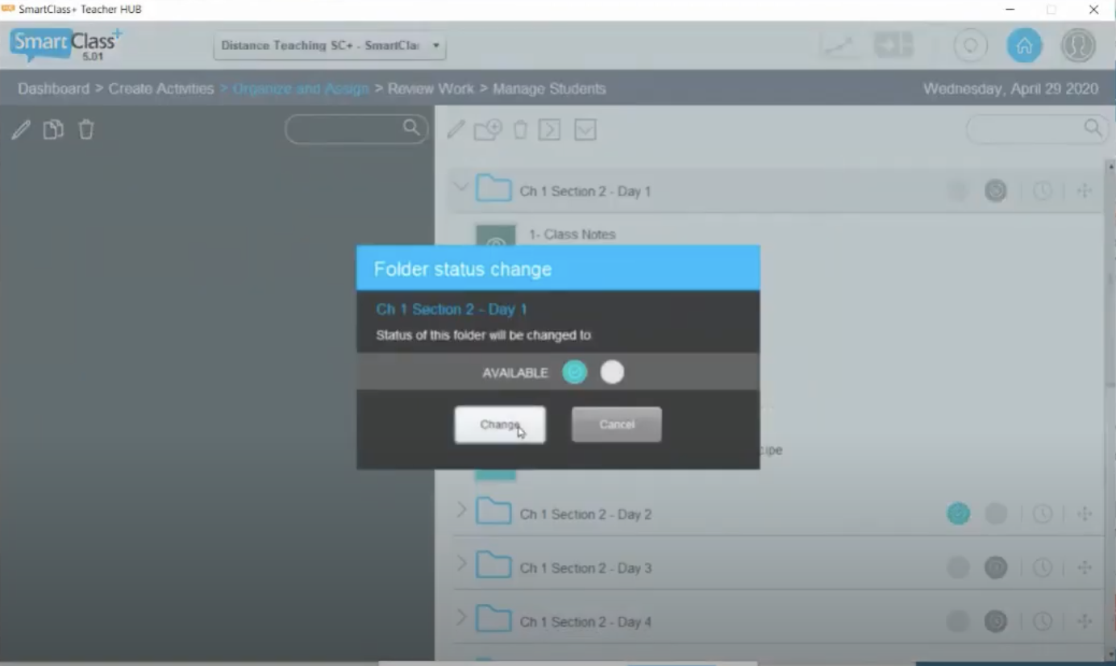Expand the Ch 1 Section 2 - Day 3 folder
The width and height of the screenshot is (1116, 666).
(x=461, y=564)
